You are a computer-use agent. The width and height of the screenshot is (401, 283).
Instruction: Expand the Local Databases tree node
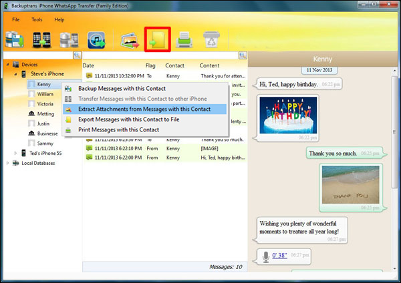coord(7,163)
